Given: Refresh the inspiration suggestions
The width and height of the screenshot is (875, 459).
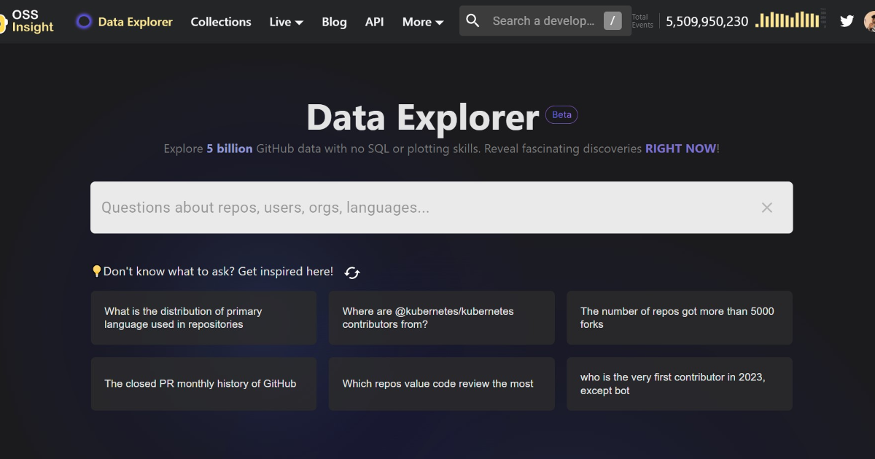Looking at the screenshot, I should 351,272.
